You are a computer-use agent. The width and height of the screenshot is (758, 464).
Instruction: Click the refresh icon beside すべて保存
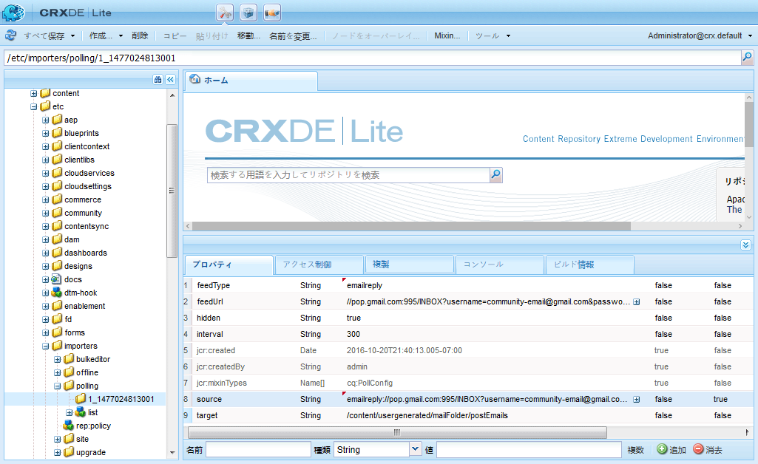point(10,35)
